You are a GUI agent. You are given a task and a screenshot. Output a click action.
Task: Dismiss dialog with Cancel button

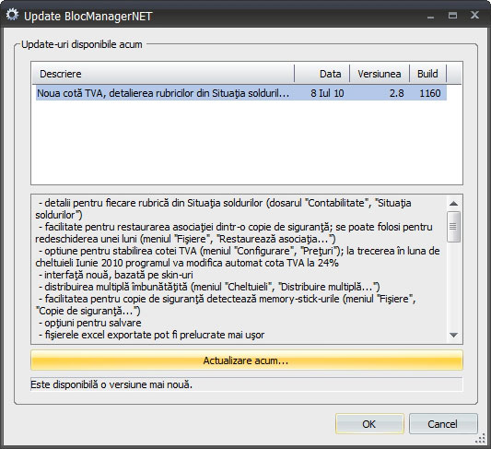[443, 424]
